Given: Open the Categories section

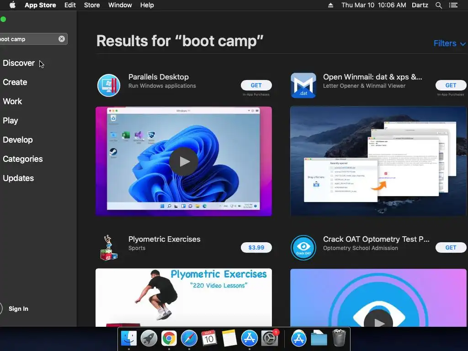Looking at the screenshot, I should pyautogui.click(x=23, y=159).
